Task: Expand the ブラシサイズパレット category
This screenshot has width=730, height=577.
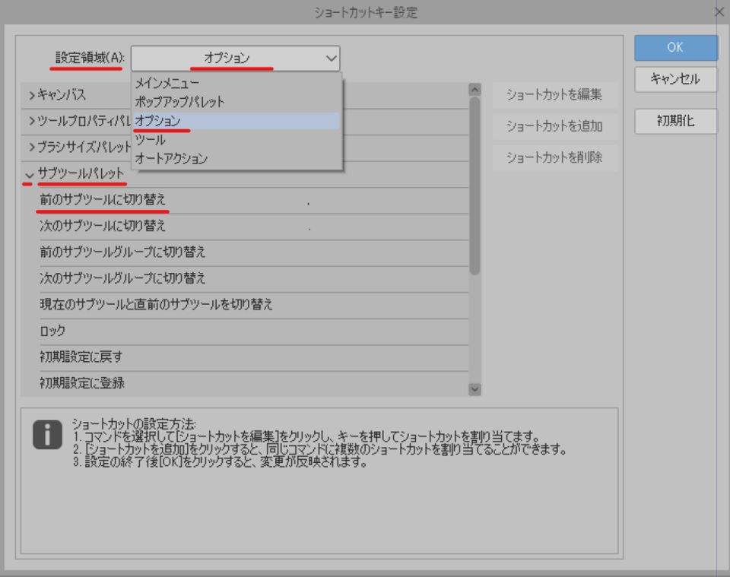Action: (32, 147)
